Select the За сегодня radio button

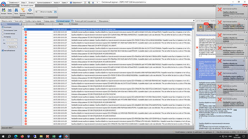(3, 27)
